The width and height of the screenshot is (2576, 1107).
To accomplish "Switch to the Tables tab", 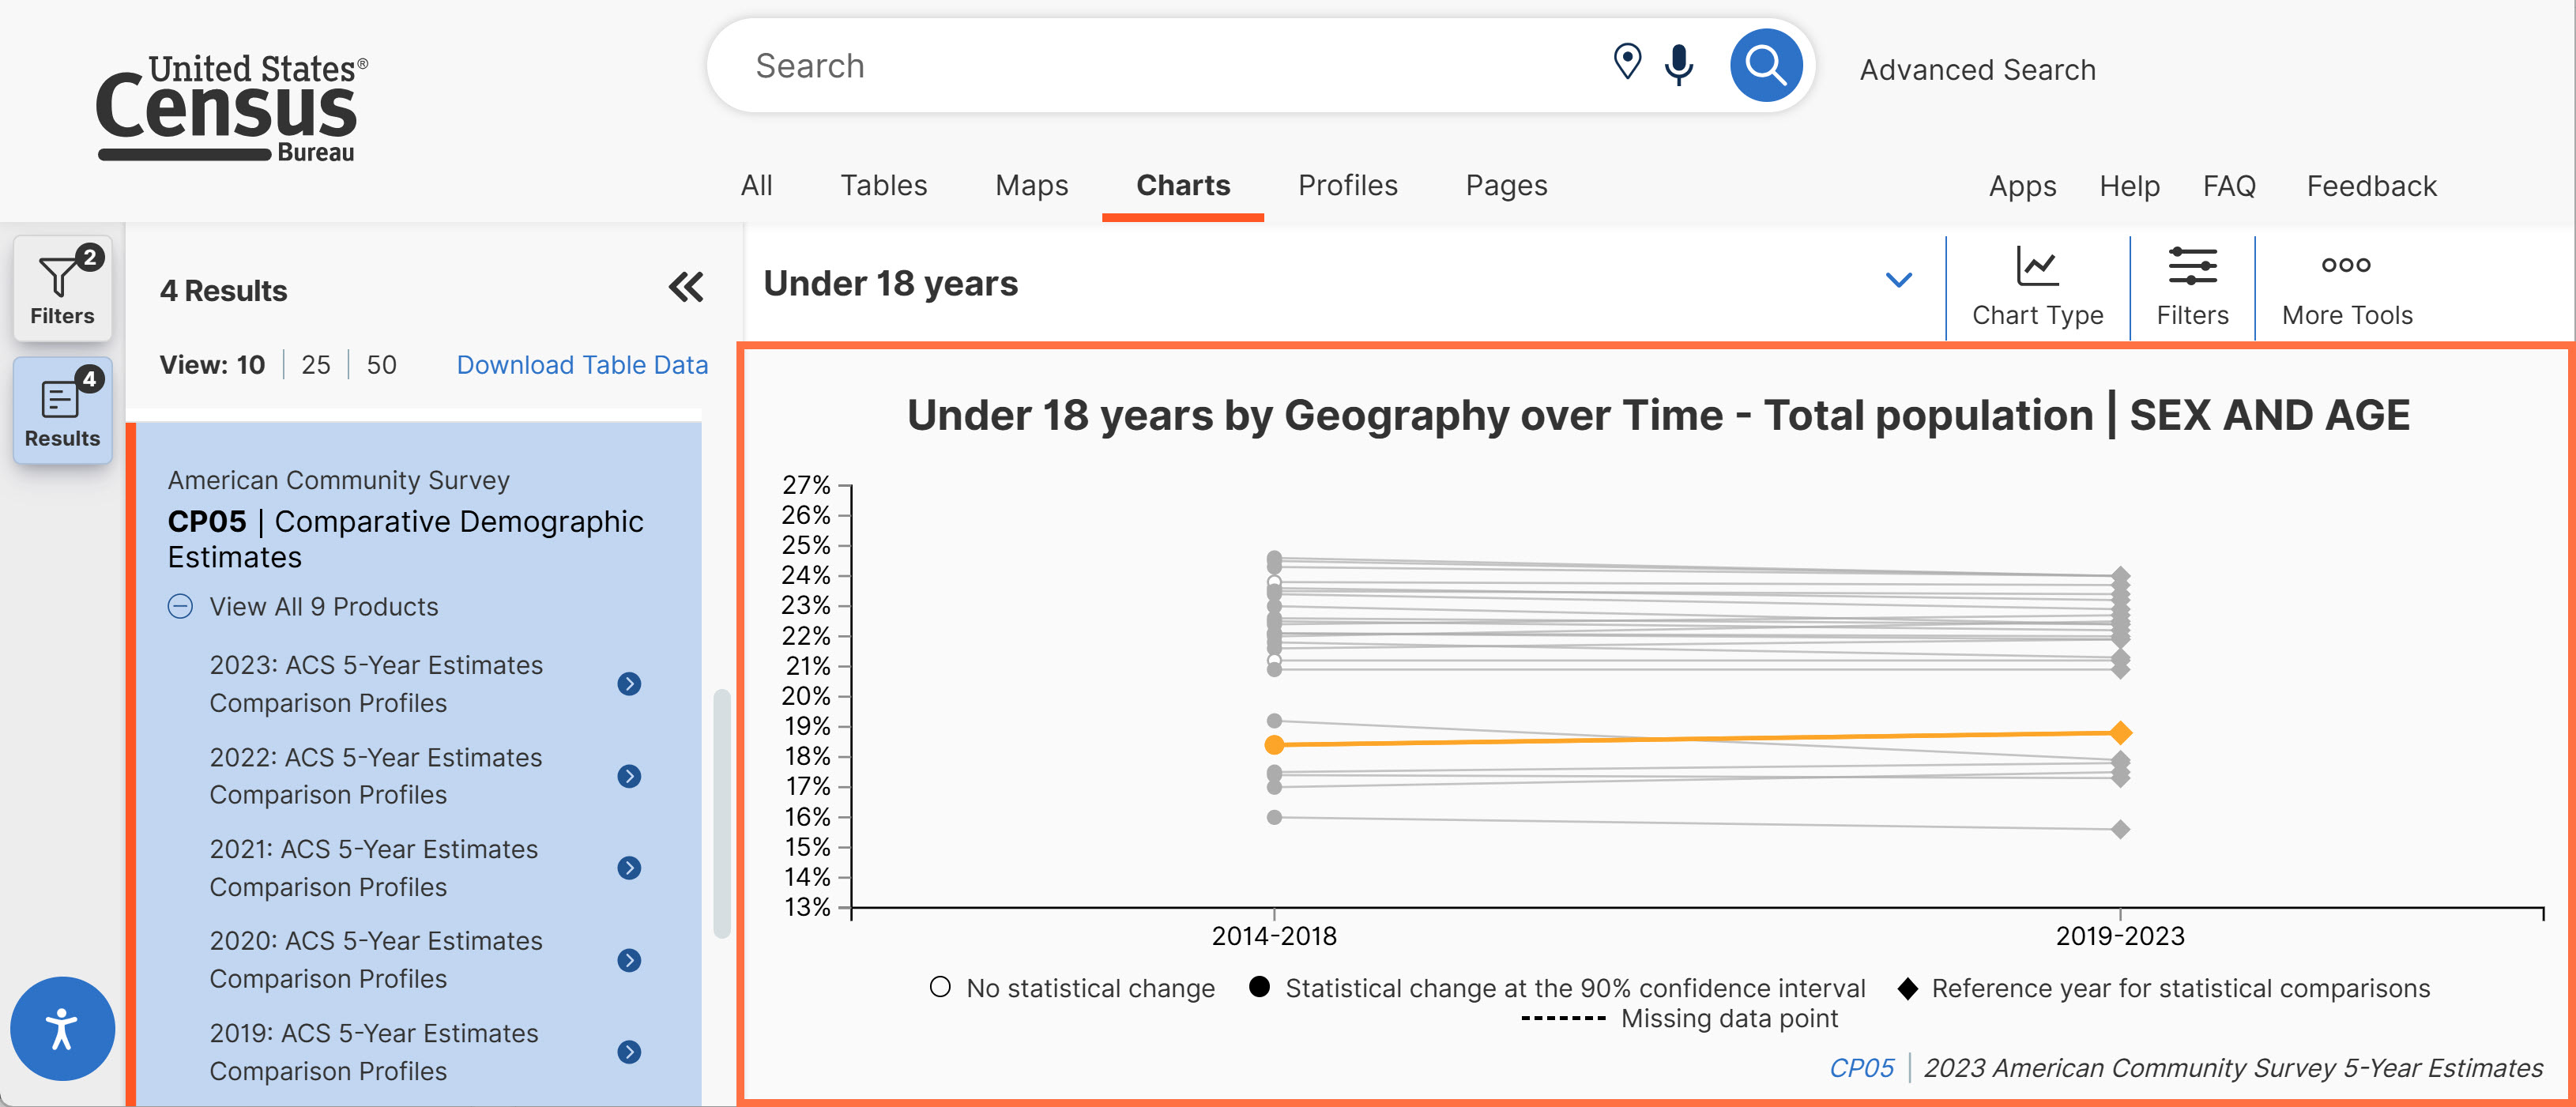I will pyautogui.click(x=883, y=185).
